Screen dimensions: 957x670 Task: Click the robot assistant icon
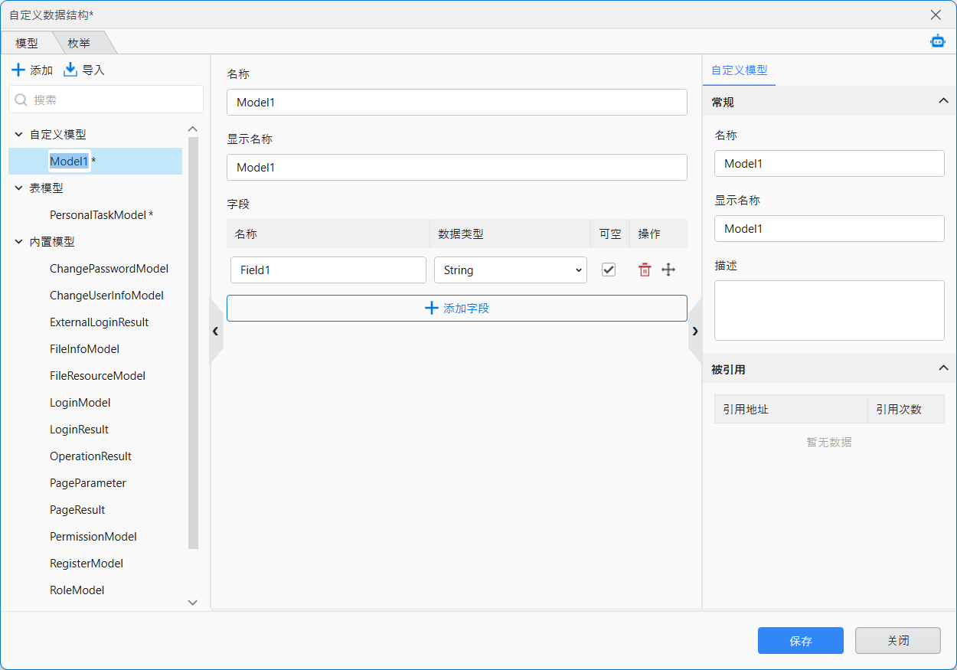(937, 41)
